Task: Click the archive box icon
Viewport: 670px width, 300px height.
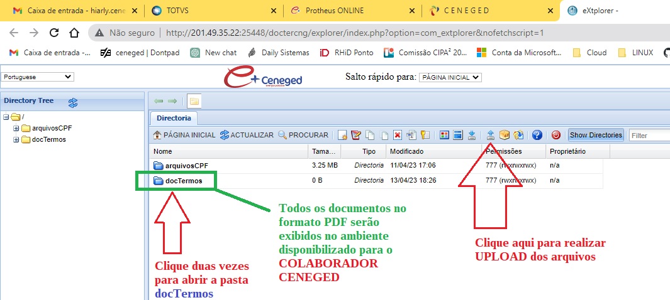Action: pyautogui.click(x=505, y=135)
